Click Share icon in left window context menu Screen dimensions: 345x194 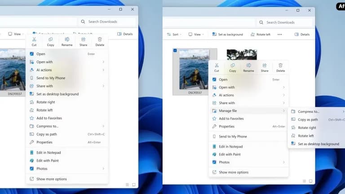(83, 40)
